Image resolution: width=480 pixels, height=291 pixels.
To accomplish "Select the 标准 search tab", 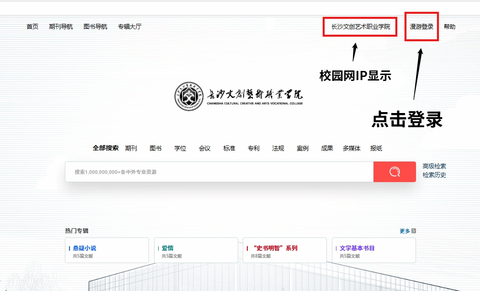I will point(229,148).
